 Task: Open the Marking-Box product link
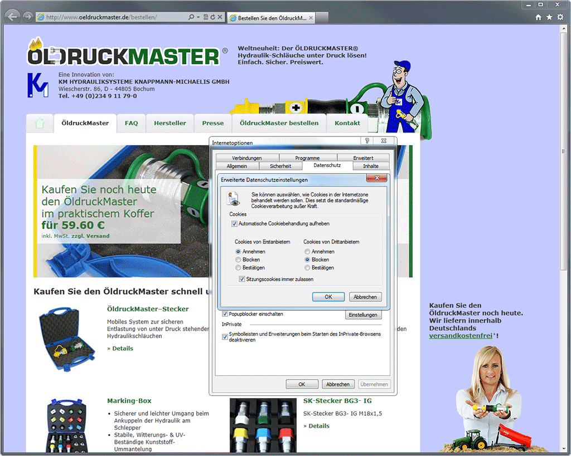tap(129, 401)
